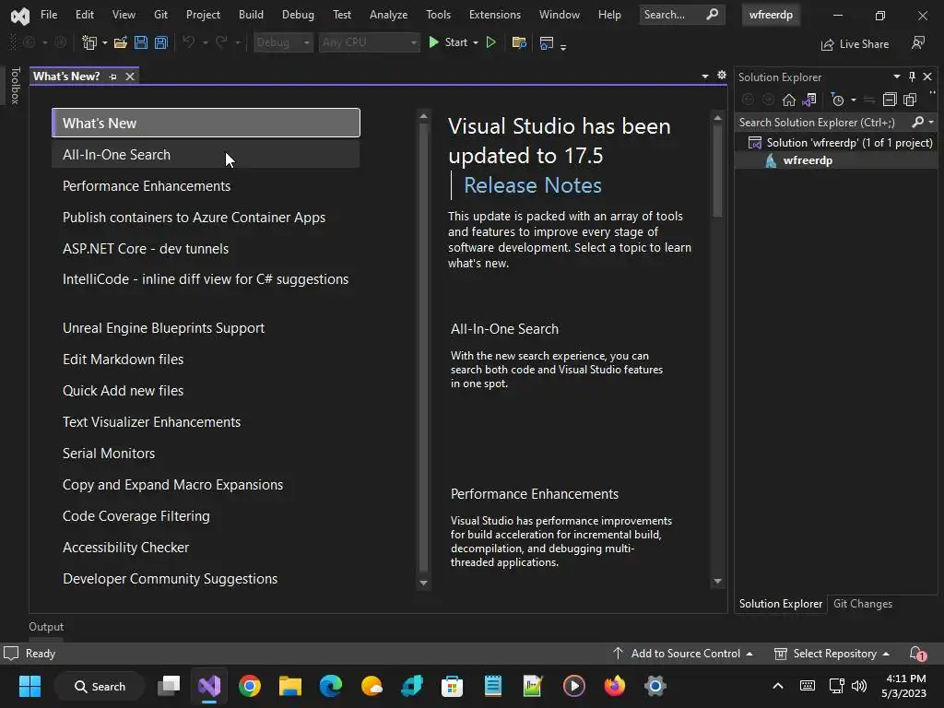Screen dimensions: 944x708
Task: Click the Solution Explorer pin icon
Action: pyautogui.click(x=912, y=77)
